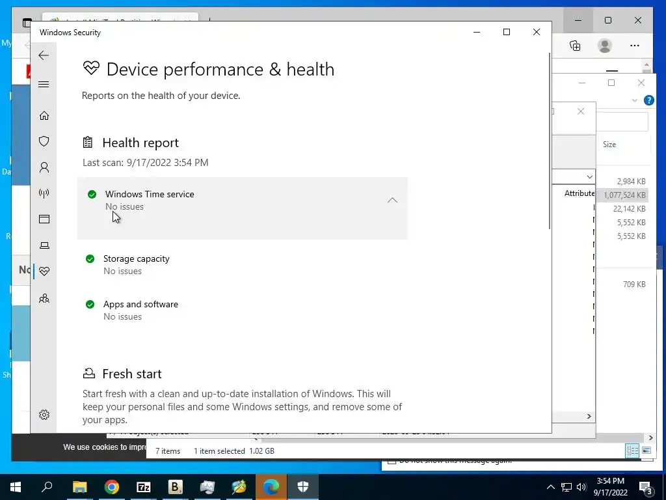This screenshot has height=500, width=666.
Task: Click the Storage capacity green check icon
Action: 90,259
